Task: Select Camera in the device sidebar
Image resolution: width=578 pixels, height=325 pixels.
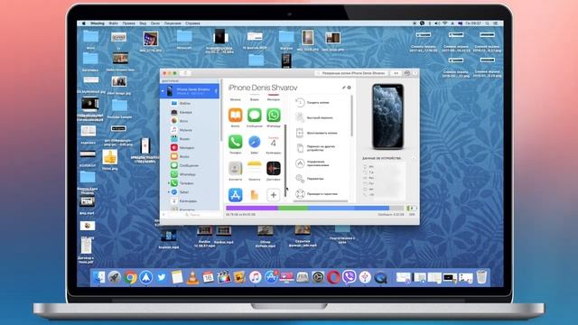Action: (x=190, y=112)
